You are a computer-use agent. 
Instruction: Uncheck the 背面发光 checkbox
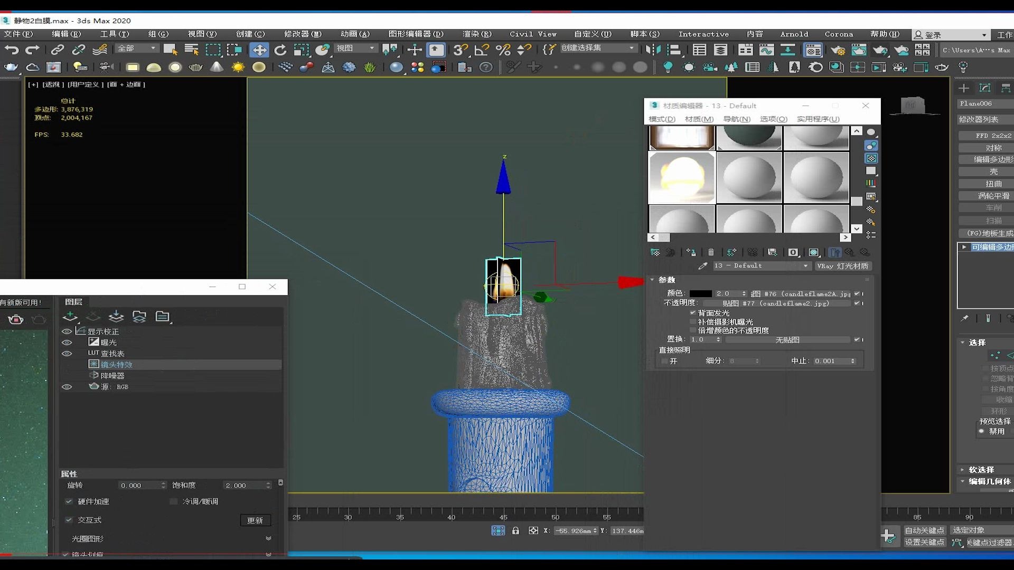(x=693, y=312)
